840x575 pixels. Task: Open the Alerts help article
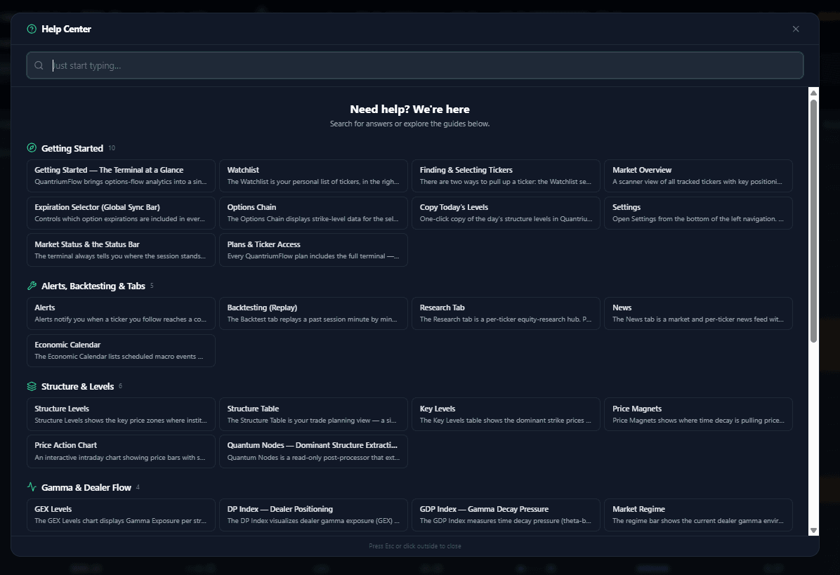(121, 313)
